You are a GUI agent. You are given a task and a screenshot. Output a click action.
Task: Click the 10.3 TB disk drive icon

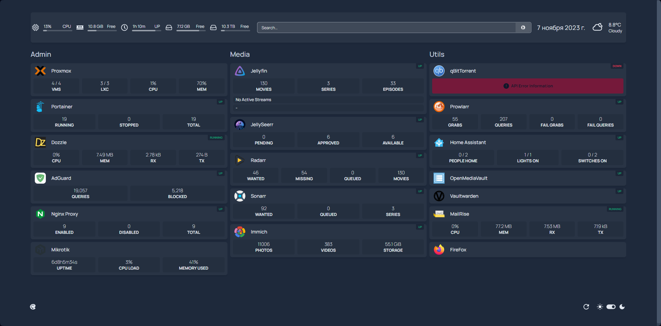(x=213, y=28)
